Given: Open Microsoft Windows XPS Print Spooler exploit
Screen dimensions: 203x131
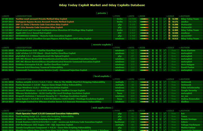Looking at the screenshot, I should [50, 90].
